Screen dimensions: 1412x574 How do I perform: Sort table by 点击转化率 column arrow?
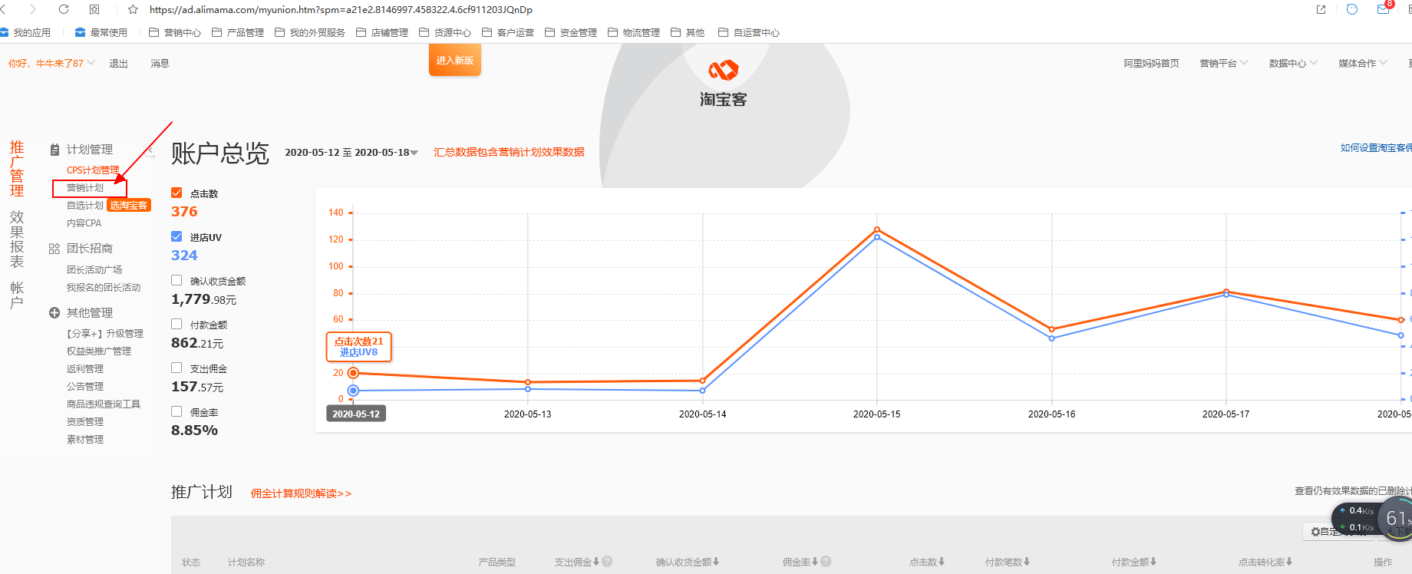[1289, 562]
